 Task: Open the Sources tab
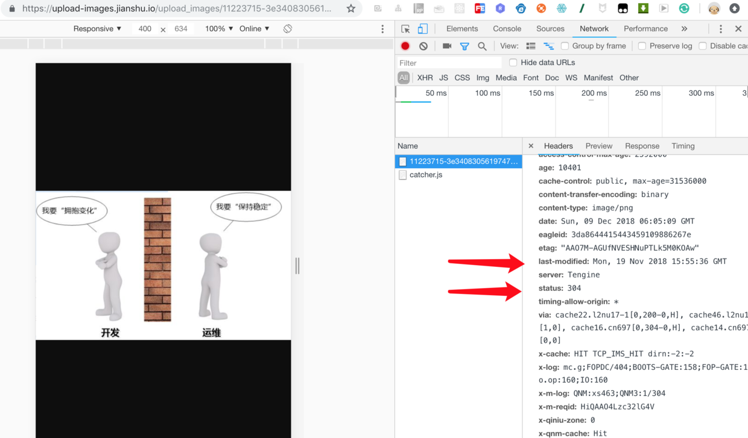(x=550, y=29)
